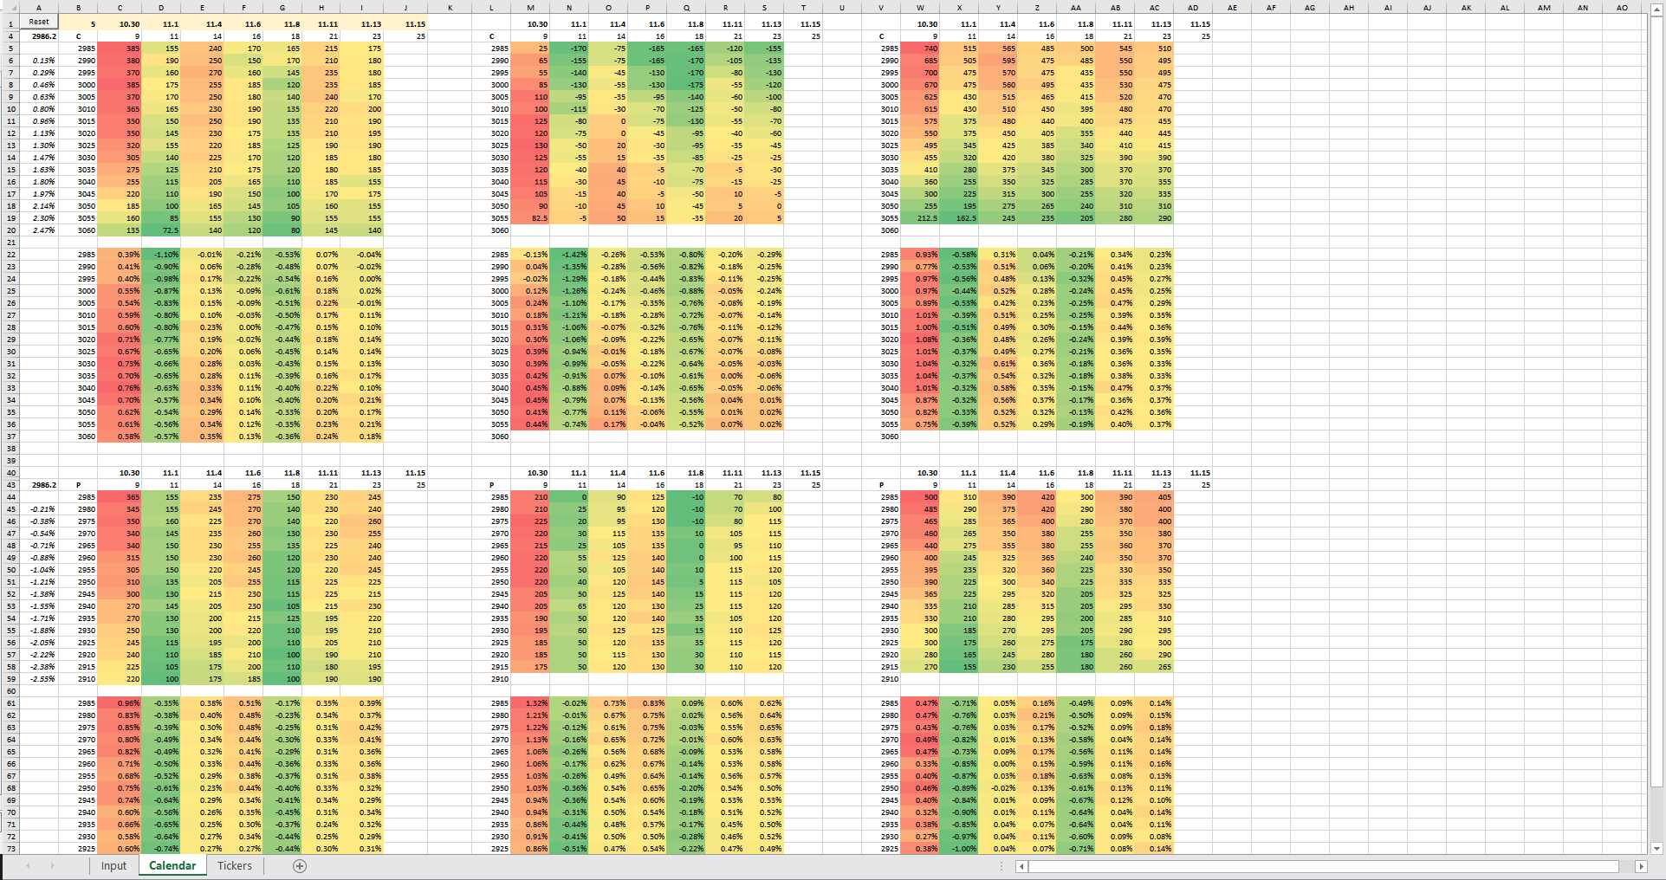Image resolution: width=1666 pixels, height=880 pixels.
Task: Click cell C1 header 10.30
Action: tap(120, 23)
